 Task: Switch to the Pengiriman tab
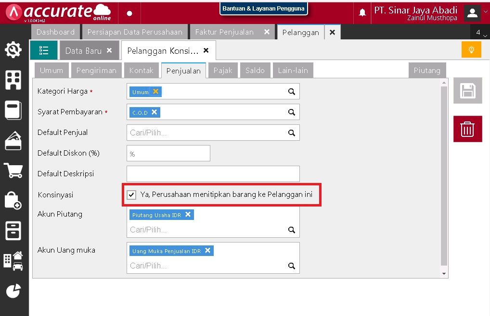point(96,70)
